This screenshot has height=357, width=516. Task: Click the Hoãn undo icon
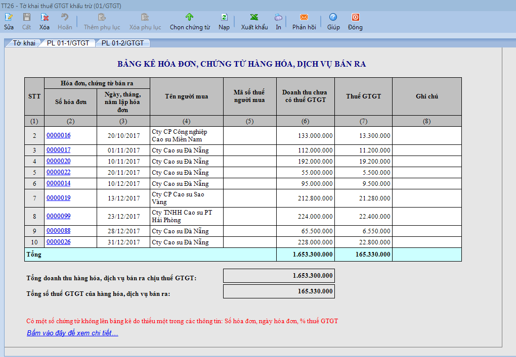pos(65,17)
